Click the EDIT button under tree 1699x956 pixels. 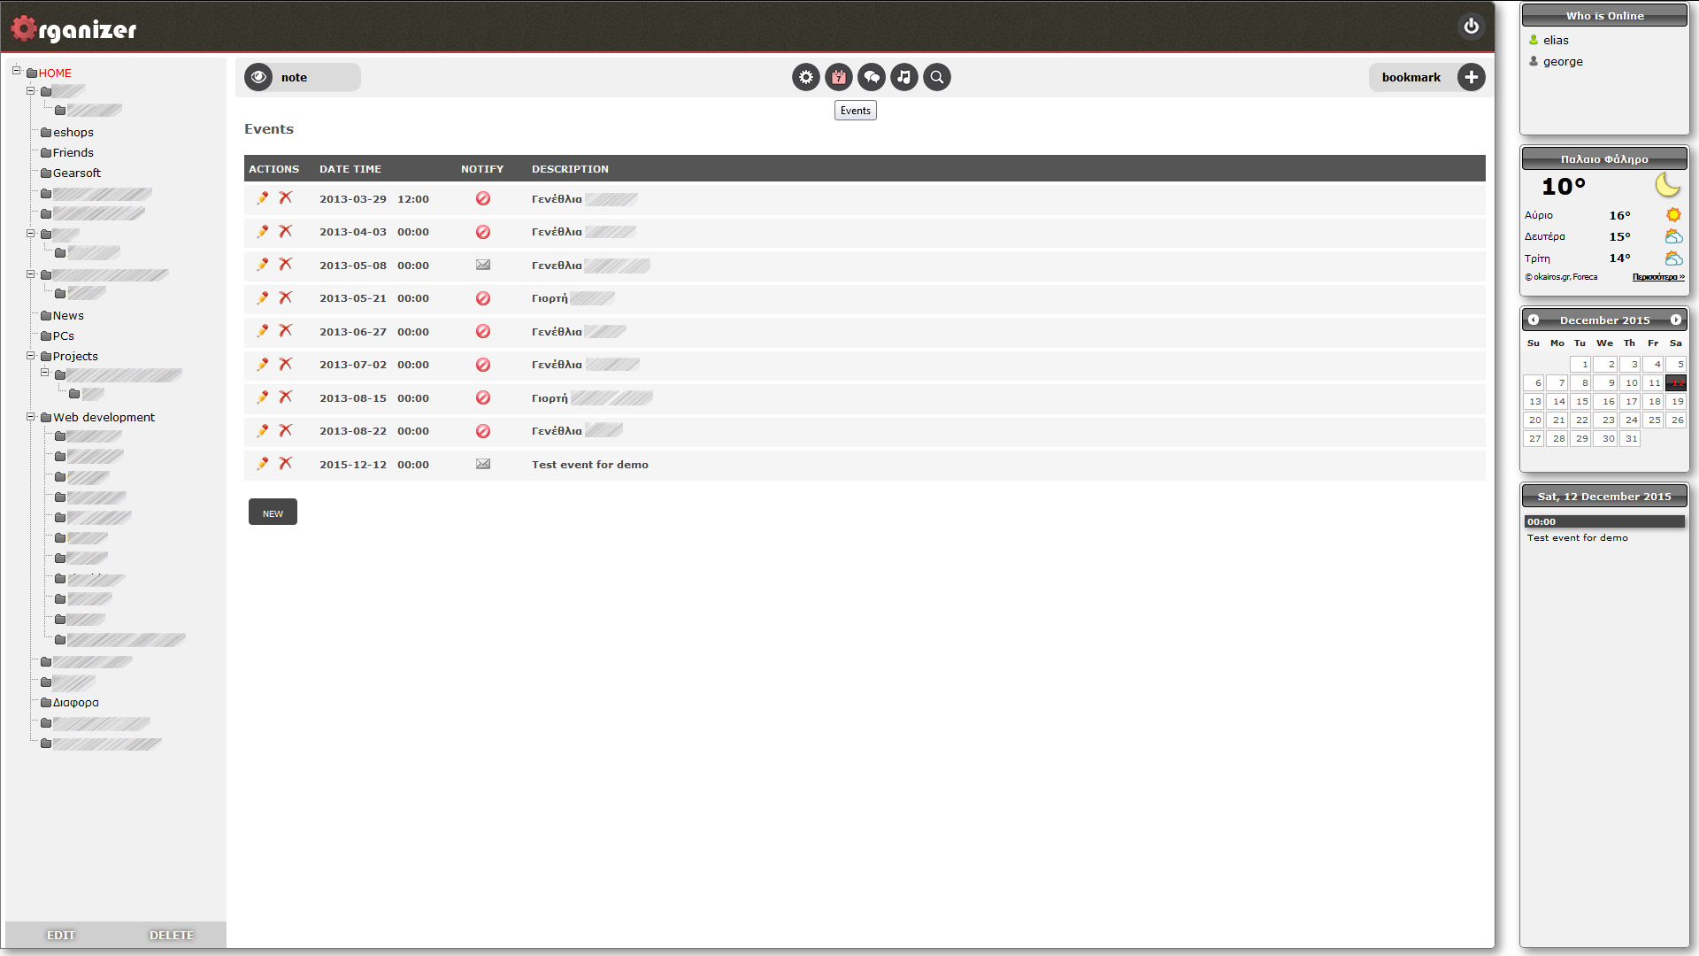click(x=61, y=935)
